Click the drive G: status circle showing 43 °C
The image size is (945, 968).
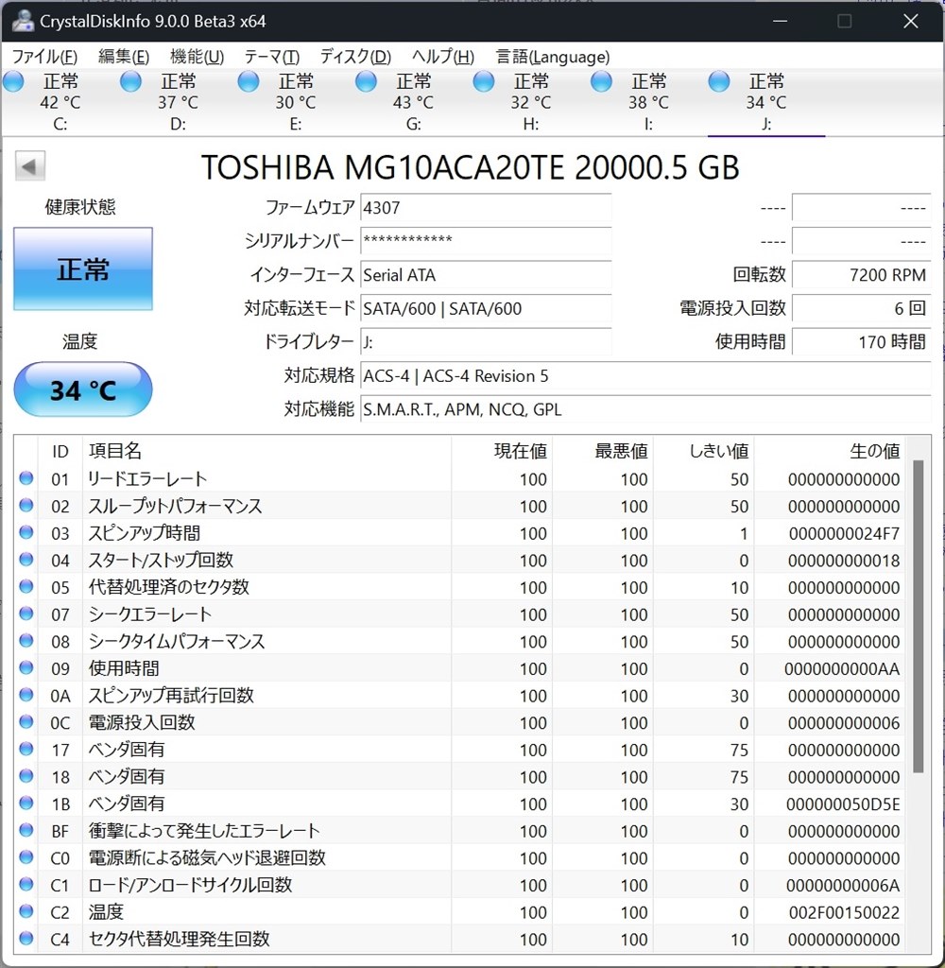[366, 82]
